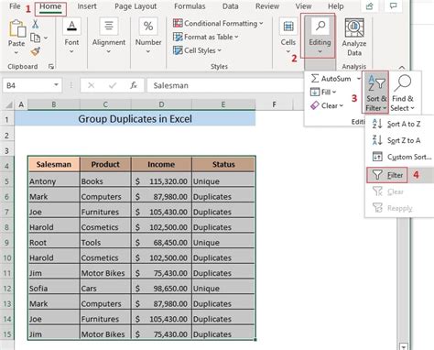The width and height of the screenshot is (434, 350).
Task: Expand Cell Styles dropdown arrow
Action: coord(220,50)
